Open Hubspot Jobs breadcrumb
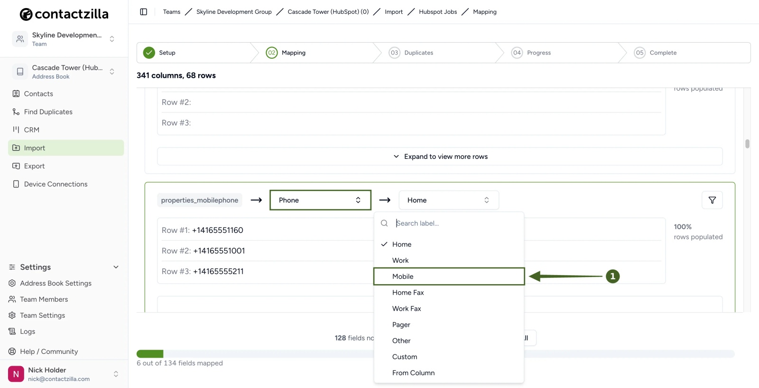Viewport: 759px width, 388px height. pos(438,12)
